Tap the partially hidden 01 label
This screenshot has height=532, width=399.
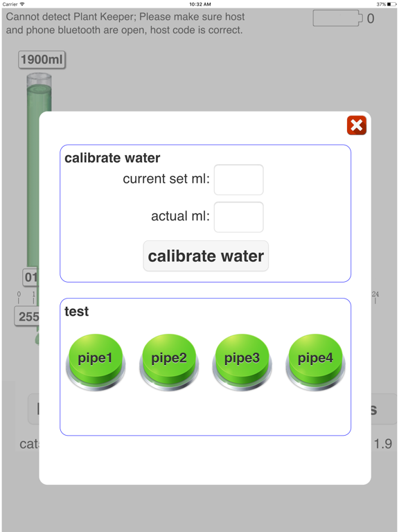pos(31,277)
